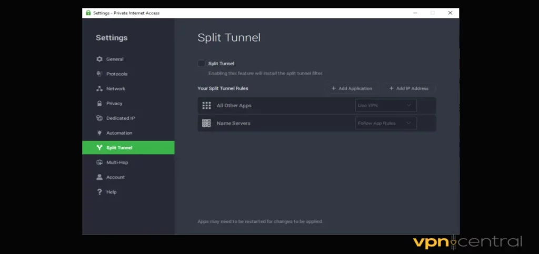The height and width of the screenshot is (254, 539).
Task: Click the Add Application button
Action: (351, 88)
